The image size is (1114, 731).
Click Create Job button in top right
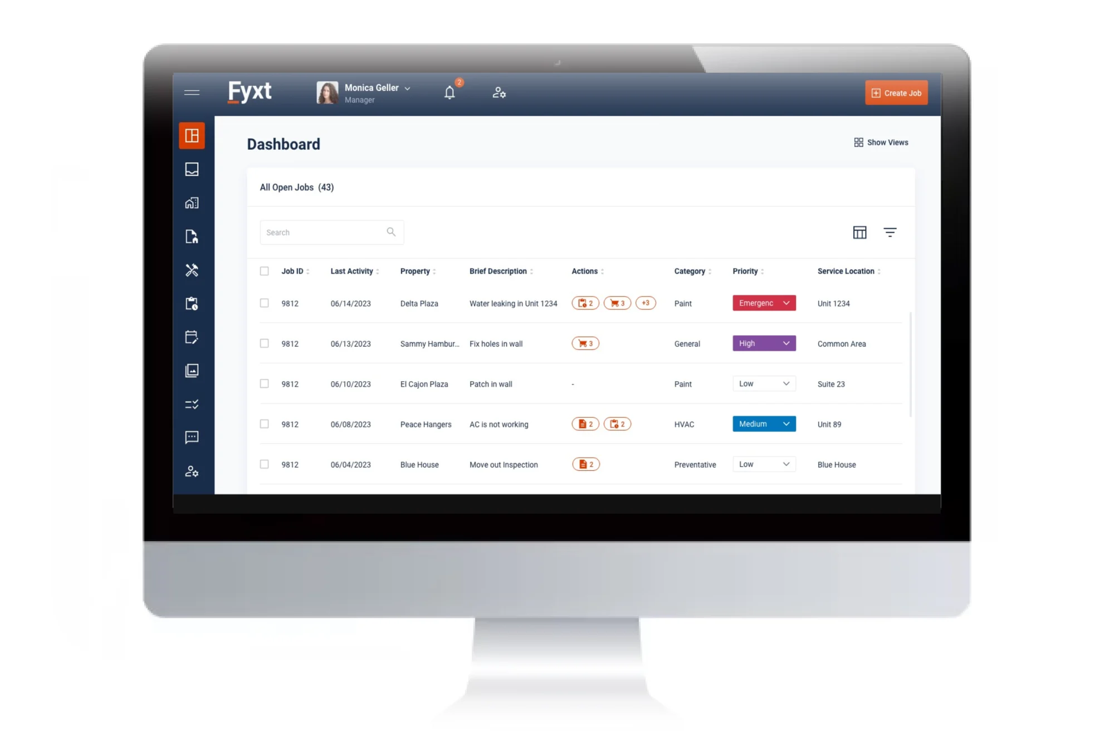896,92
